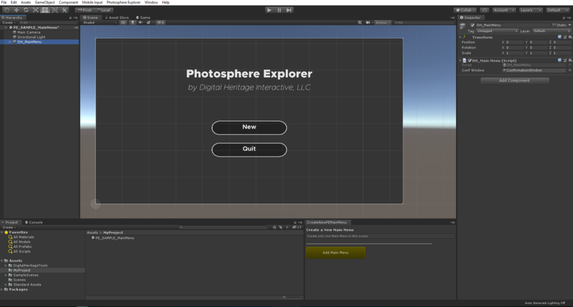The image size is (573, 307).
Task: Select the Rotate tool
Action: pyautogui.click(x=26, y=10)
